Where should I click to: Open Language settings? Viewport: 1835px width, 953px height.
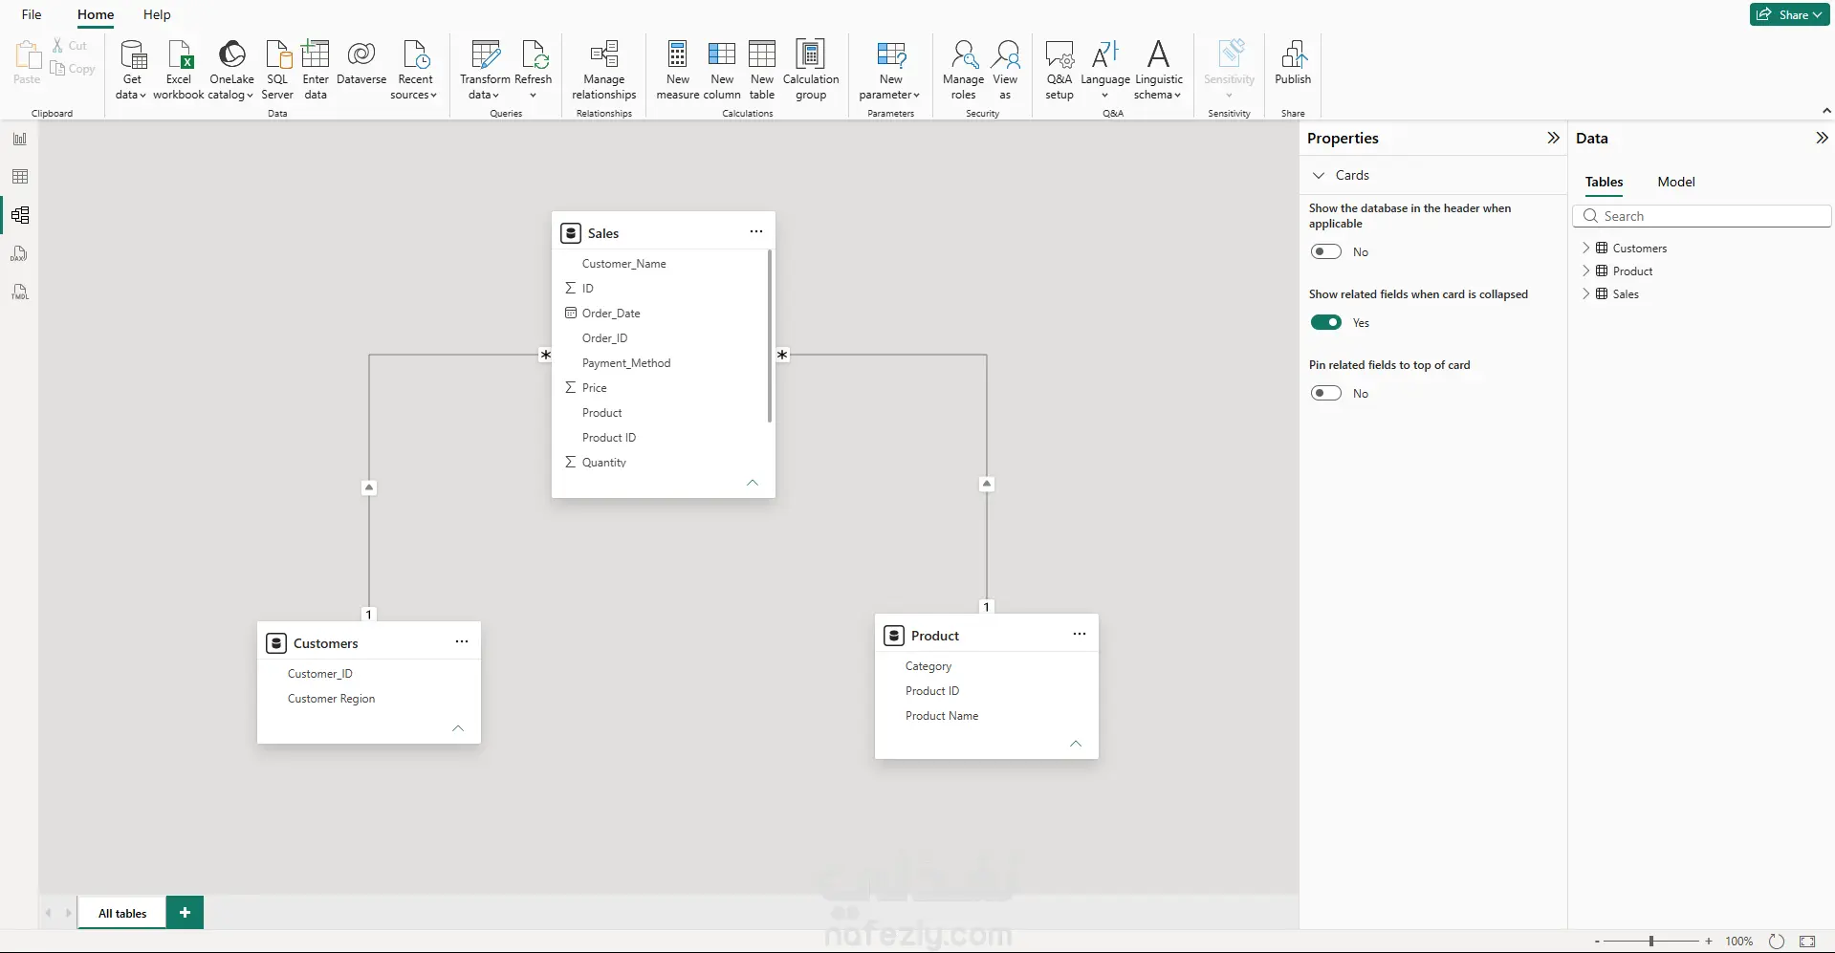coord(1105,70)
